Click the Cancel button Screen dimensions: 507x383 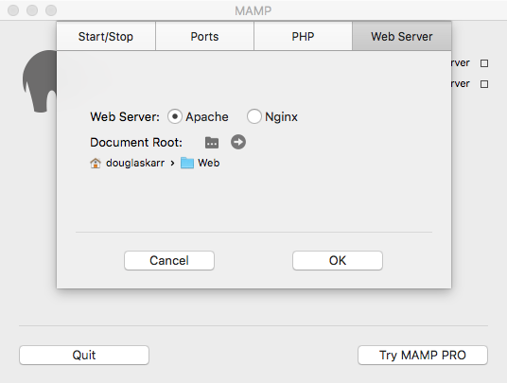169,260
